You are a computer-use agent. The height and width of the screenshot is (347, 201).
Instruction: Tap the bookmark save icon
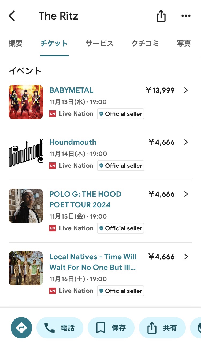pos(101,328)
